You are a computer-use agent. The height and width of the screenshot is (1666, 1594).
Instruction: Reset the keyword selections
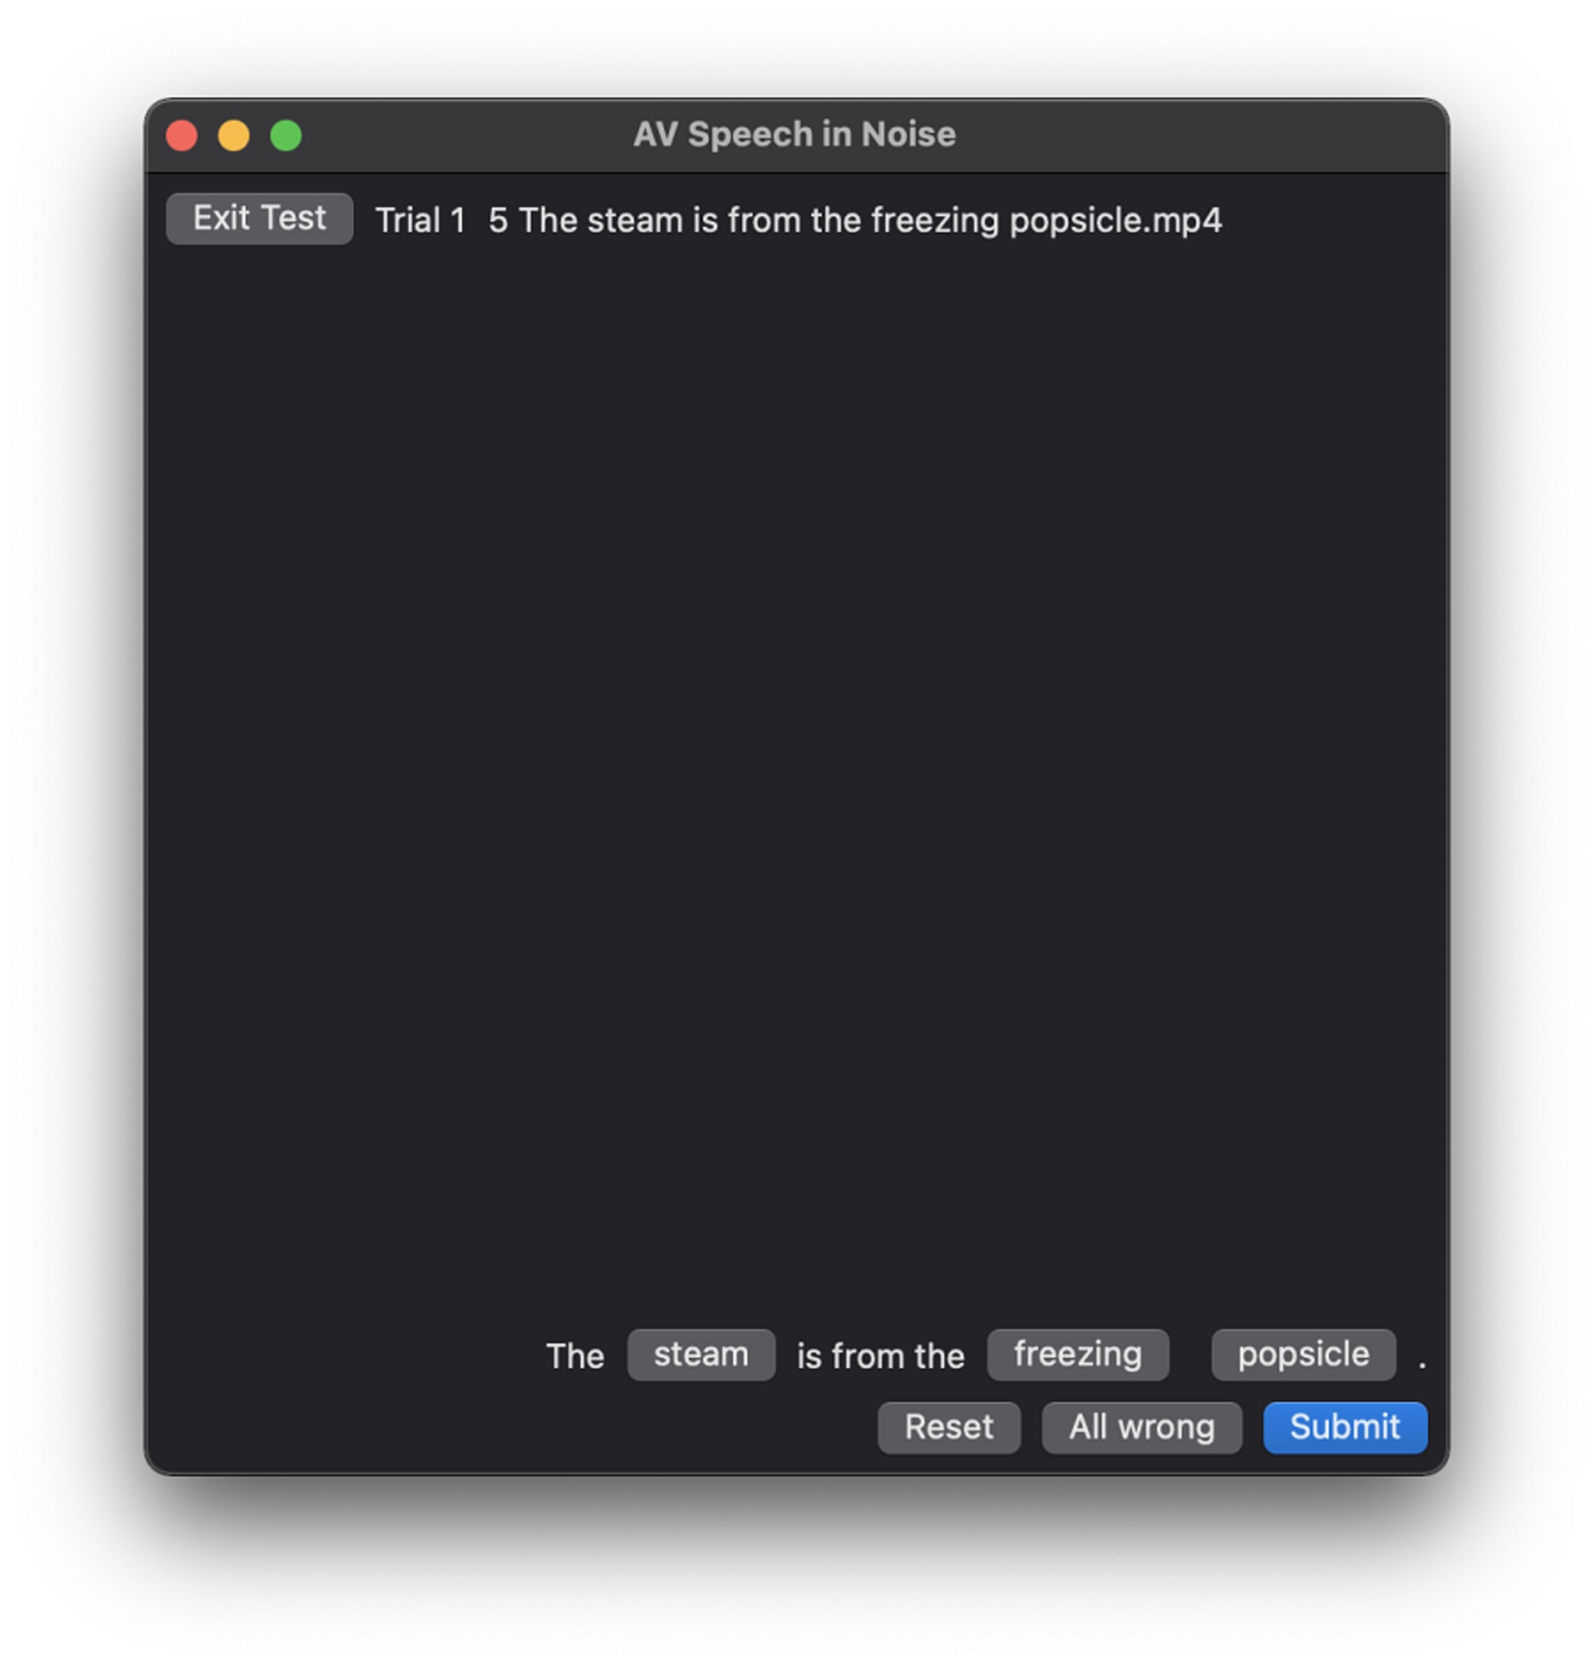tap(948, 1427)
